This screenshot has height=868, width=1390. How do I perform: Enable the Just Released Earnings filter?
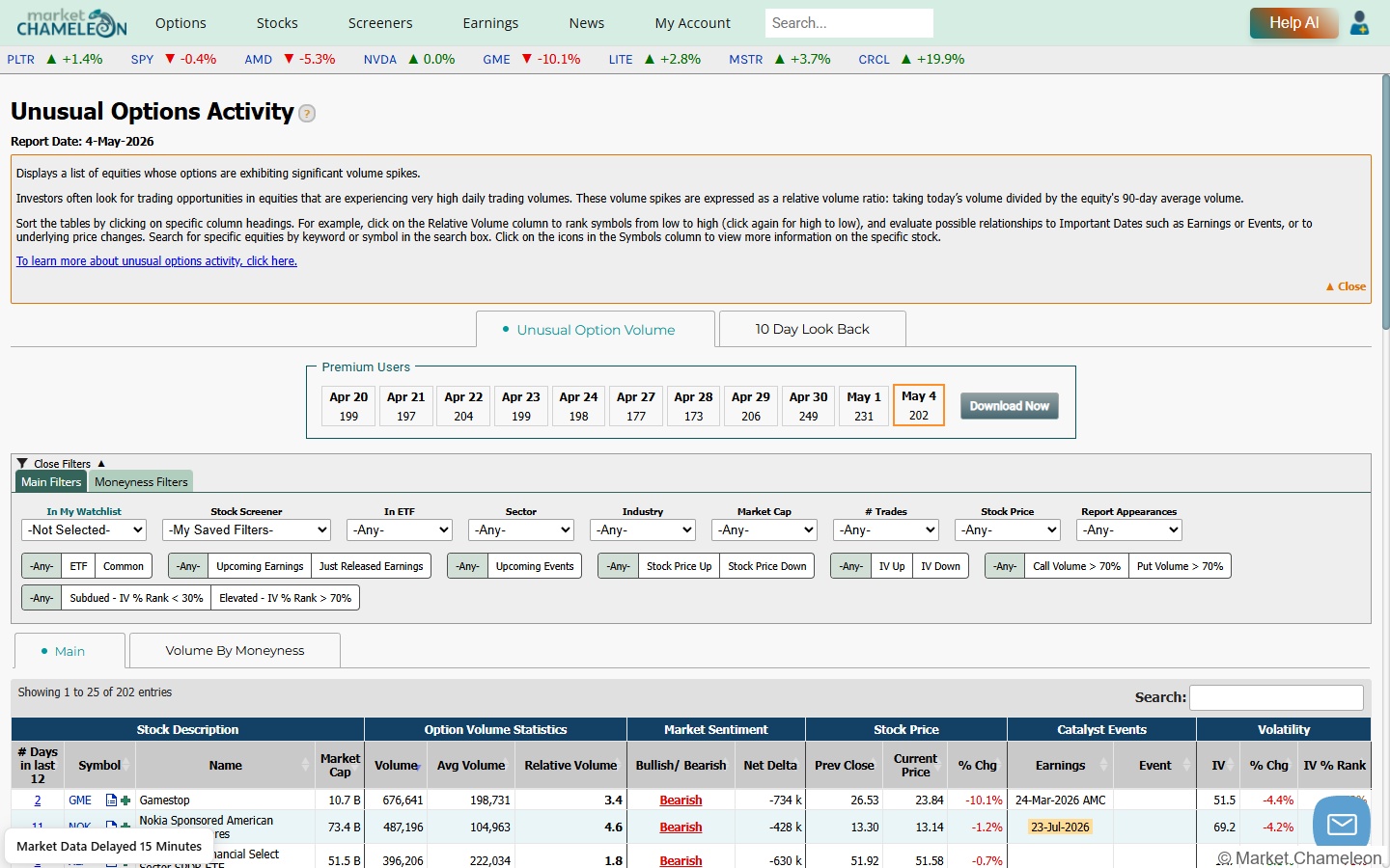pos(371,566)
